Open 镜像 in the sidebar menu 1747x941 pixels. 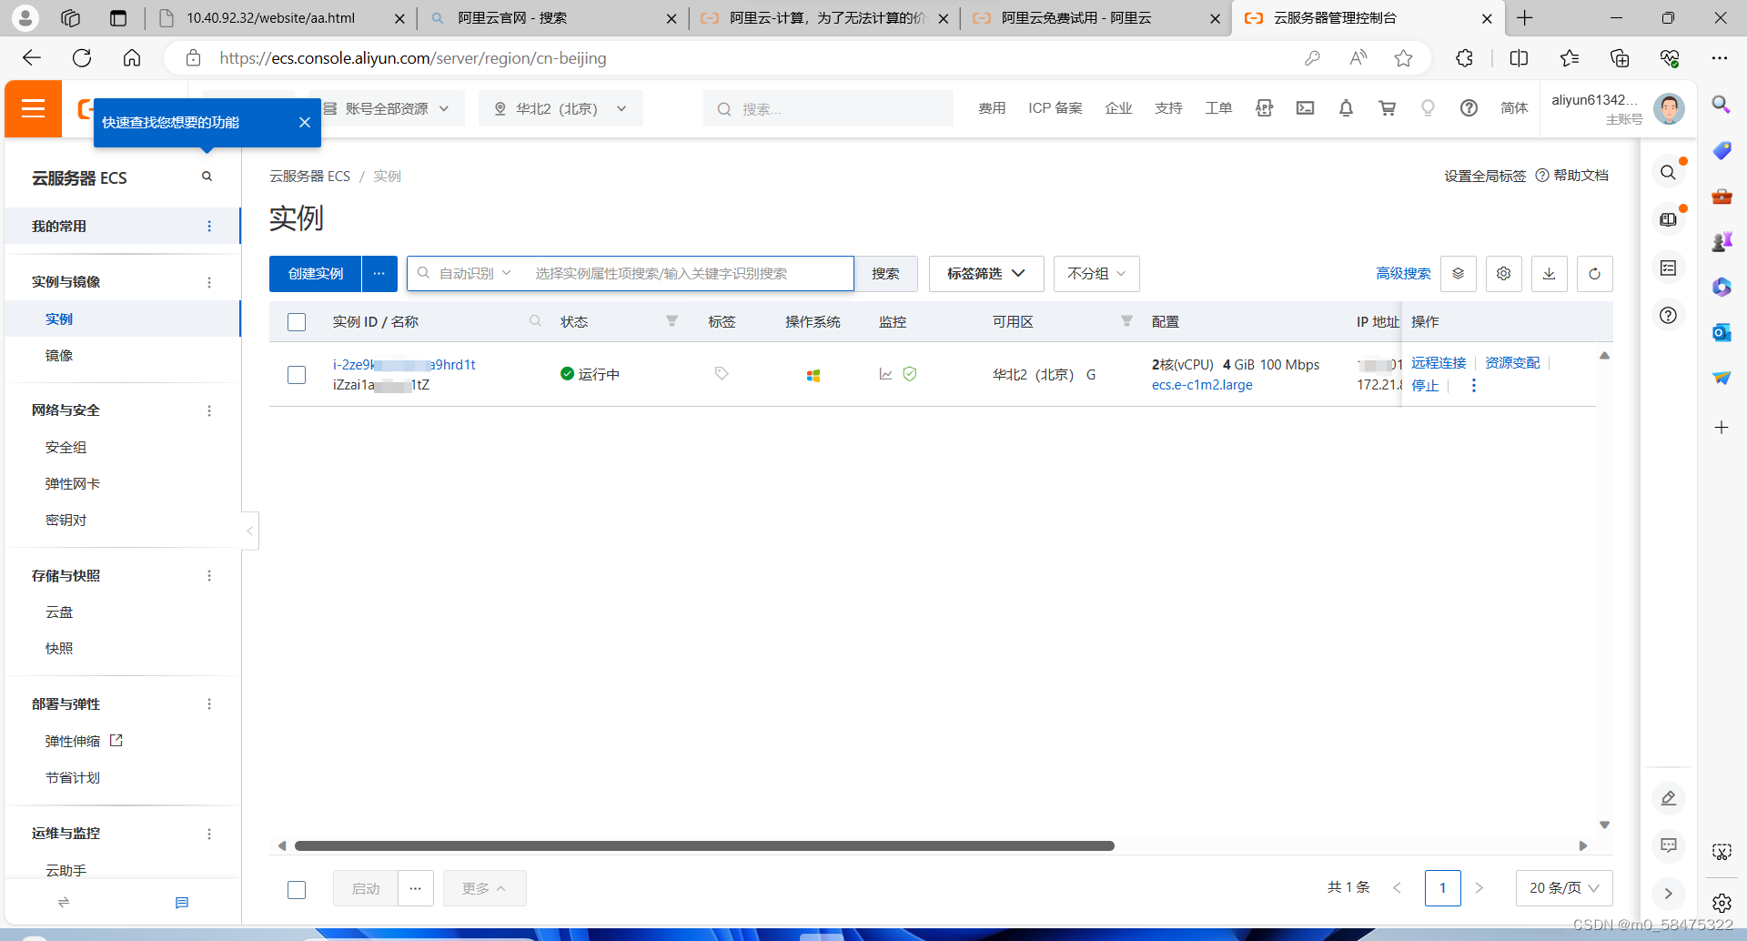pyautogui.click(x=58, y=355)
